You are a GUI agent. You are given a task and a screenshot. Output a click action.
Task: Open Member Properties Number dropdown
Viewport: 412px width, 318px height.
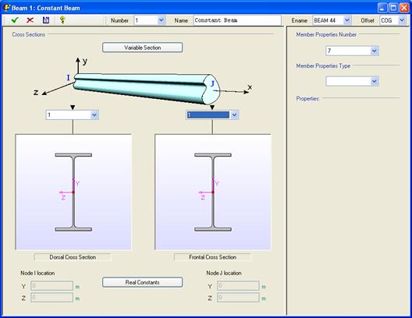pos(375,51)
